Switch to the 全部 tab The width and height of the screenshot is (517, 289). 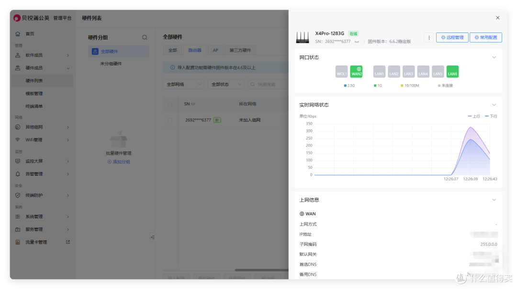pyautogui.click(x=173, y=50)
